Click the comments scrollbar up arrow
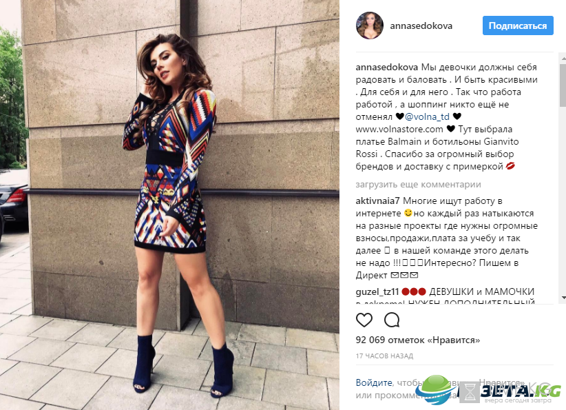566x410 pixels. [563, 57]
